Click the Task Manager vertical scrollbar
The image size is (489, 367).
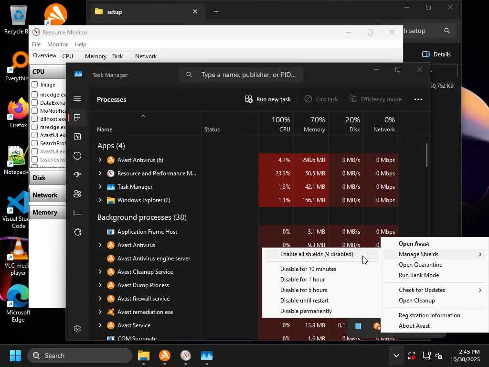pyautogui.click(x=426, y=155)
